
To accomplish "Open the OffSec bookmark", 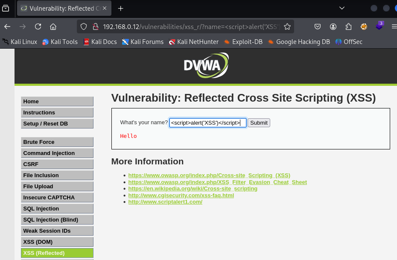I will point(349,42).
